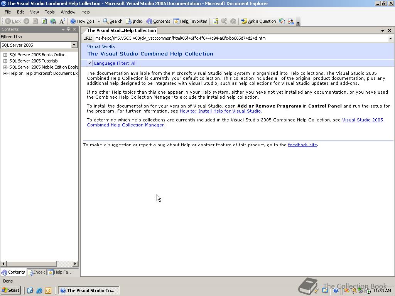Click the blue help question-mark tray icon
The image size is (395, 296).
[x=336, y=291]
